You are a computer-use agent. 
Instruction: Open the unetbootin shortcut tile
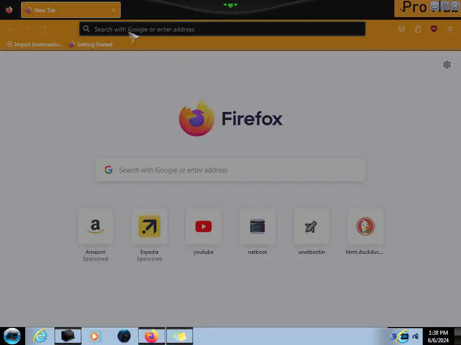pos(312,226)
